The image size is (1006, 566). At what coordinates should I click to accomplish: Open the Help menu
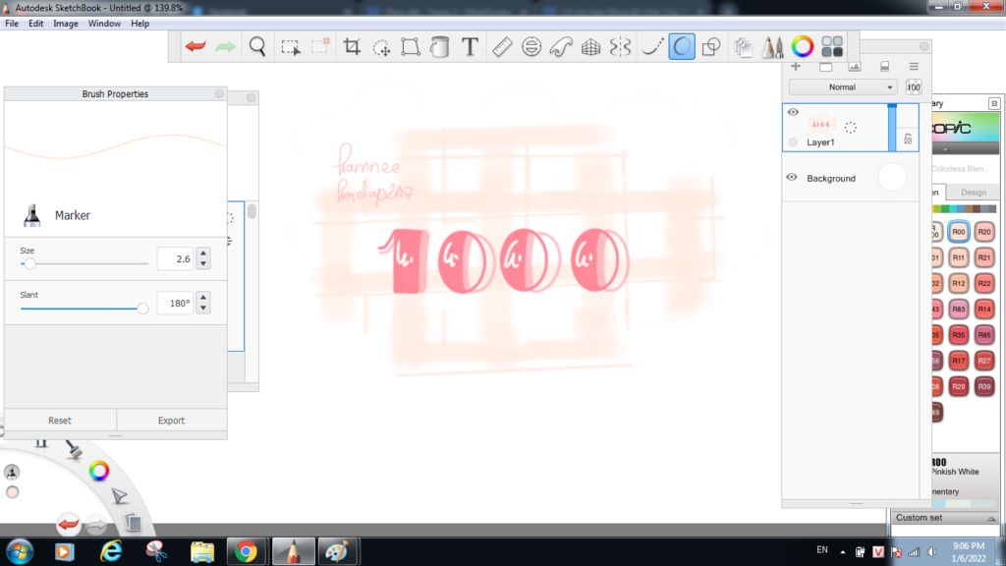click(x=140, y=24)
